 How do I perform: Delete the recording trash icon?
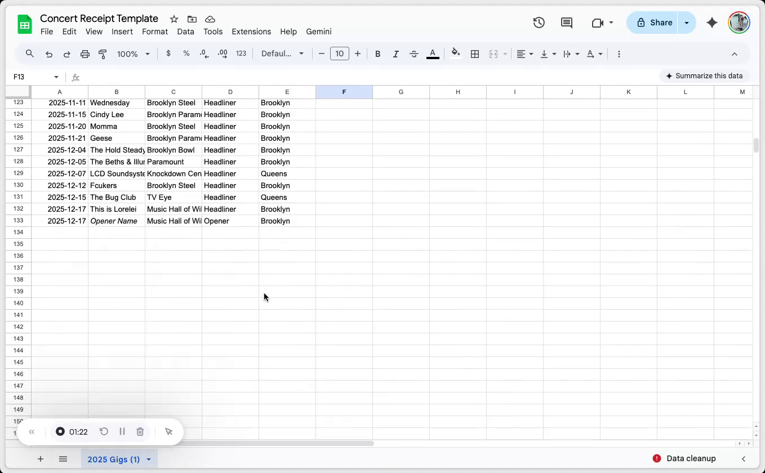[x=140, y=432]
